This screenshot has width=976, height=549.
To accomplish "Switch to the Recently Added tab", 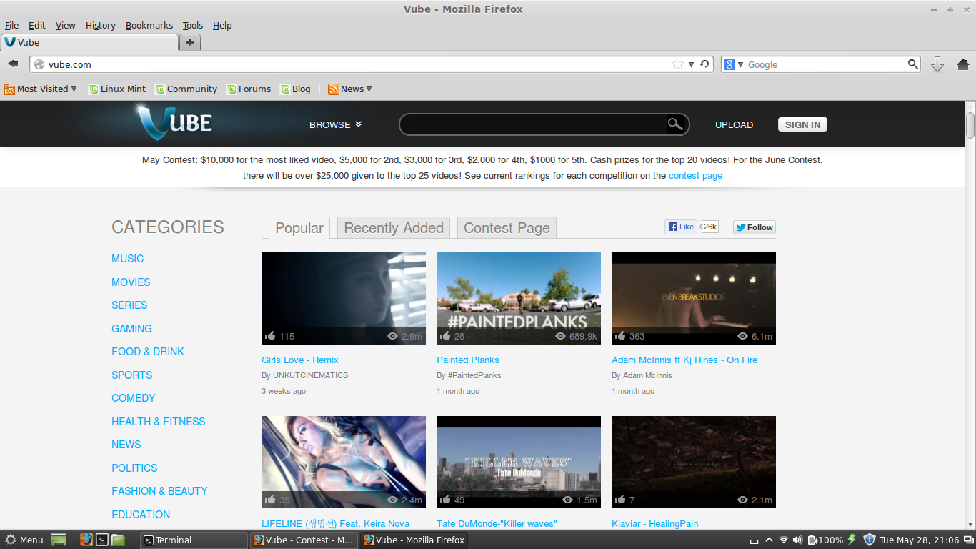I will tap(394, 228).
